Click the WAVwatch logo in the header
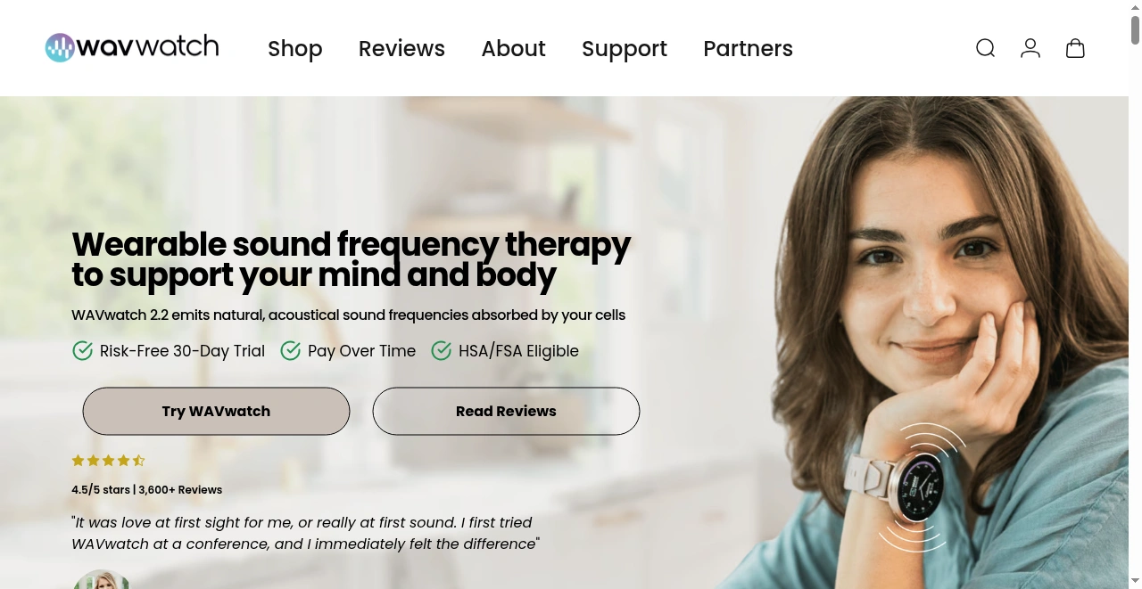Viewport: 1142px width, 589px height. [x=132, y=47]
